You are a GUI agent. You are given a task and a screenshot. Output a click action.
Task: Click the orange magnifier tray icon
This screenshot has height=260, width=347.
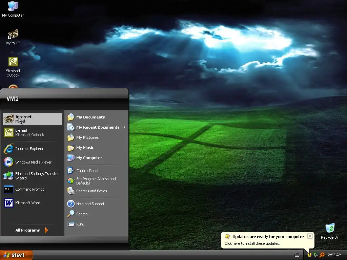(x=322, y=255)
